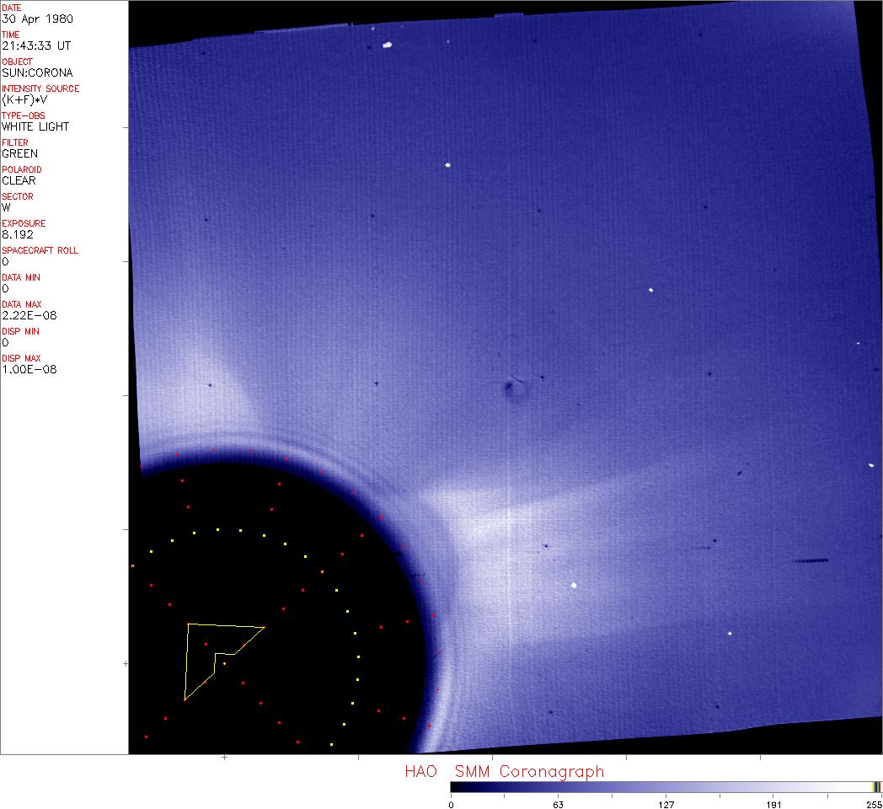Select the GREEN filter value
Image resolution: width=883 pixels, height=809 pixels.
tap(20, 153)
